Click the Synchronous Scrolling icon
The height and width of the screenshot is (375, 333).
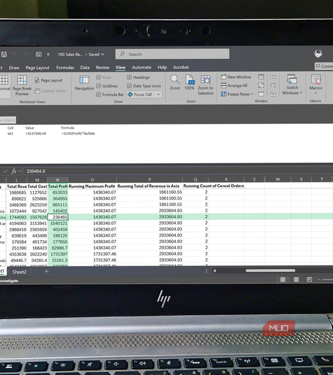click(x=273, y=86)
